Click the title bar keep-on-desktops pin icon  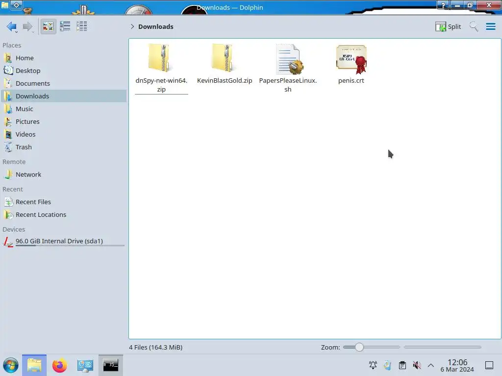coord(17,5)
